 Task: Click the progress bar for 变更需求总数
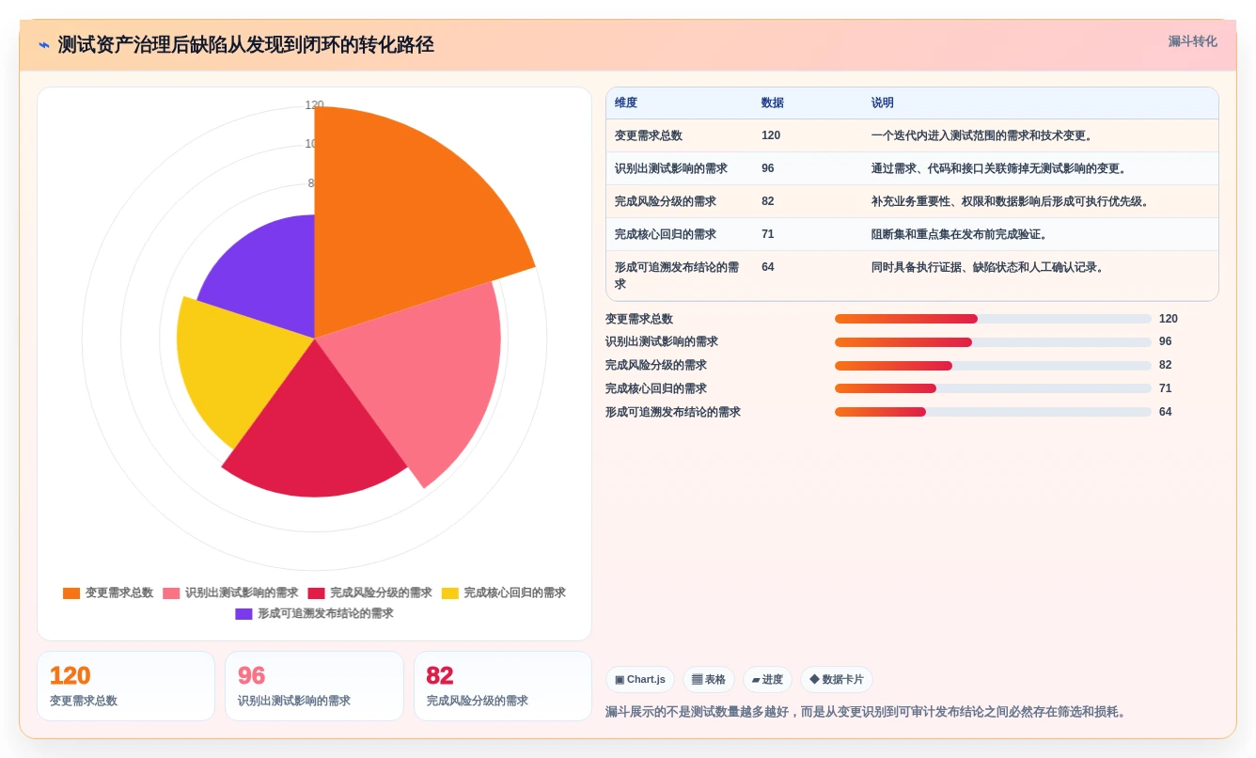tap(993, 319)
